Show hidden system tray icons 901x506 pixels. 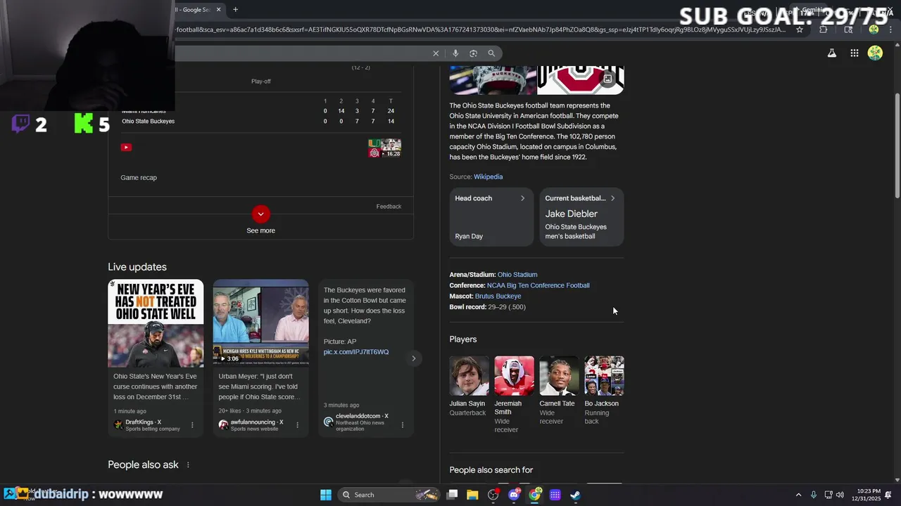[798, 495]
